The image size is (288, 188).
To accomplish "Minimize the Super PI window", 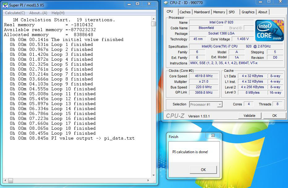I will coord(129,4).
